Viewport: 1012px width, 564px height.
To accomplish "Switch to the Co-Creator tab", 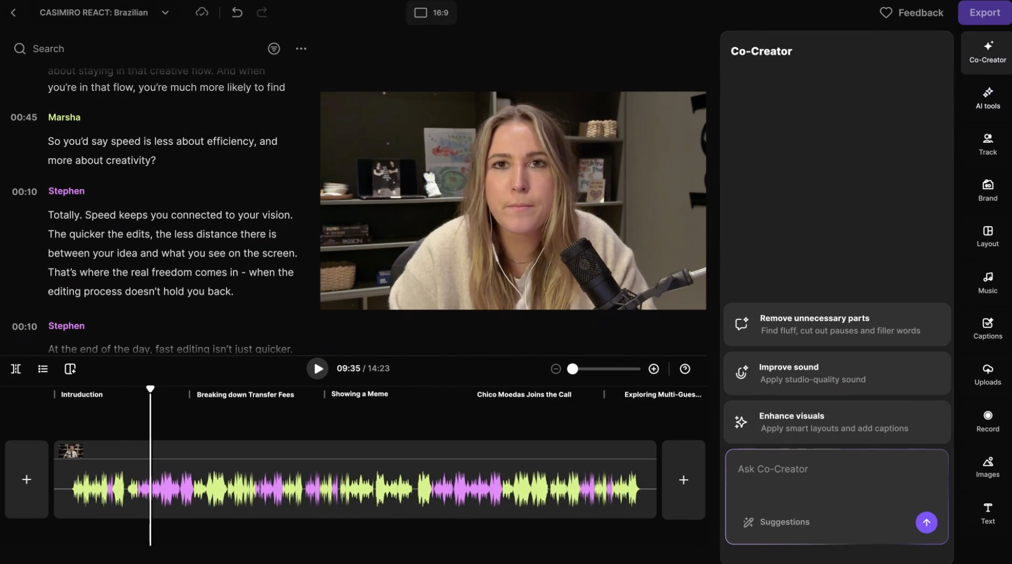I will coord(987,52).
